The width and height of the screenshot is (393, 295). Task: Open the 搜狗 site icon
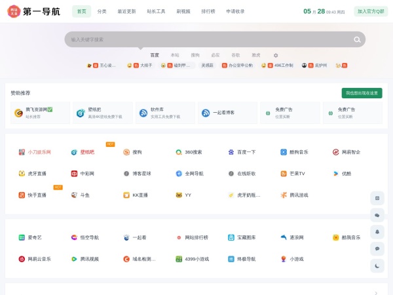[x=126, y=152]
